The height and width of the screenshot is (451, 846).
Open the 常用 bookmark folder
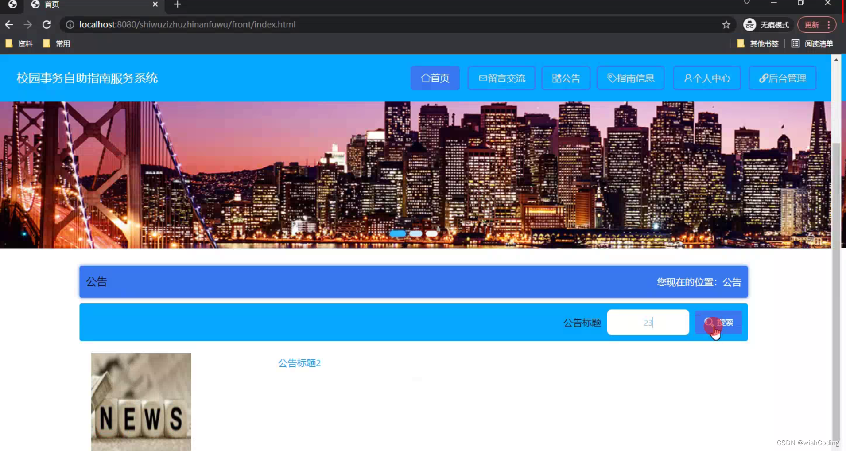[x=57, y=43]
